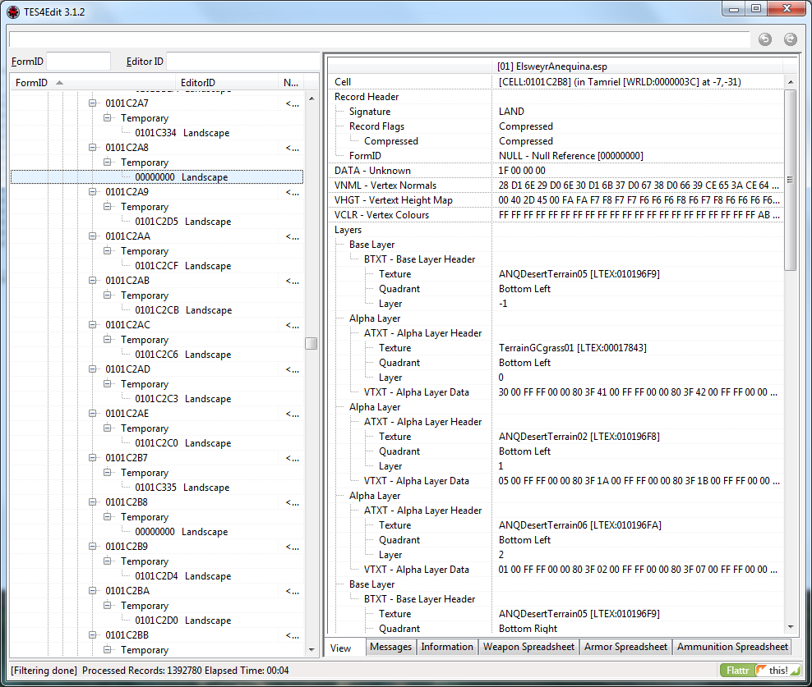Switch to the Messages tab

pos(390,647)
